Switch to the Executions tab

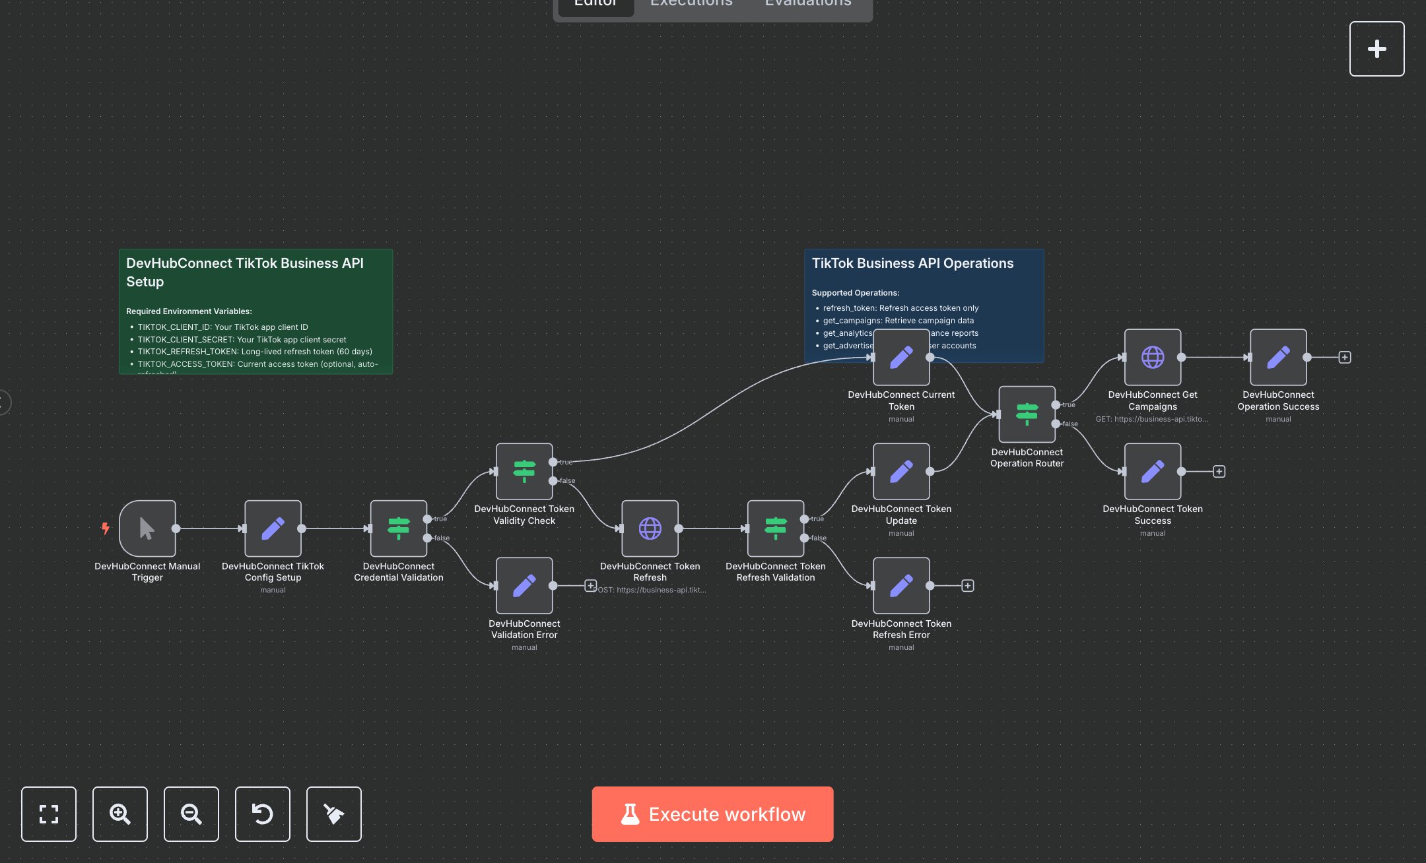(x=691, y=4)
